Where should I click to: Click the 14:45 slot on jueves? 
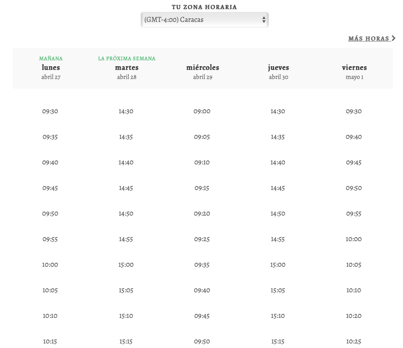point(278,188)
